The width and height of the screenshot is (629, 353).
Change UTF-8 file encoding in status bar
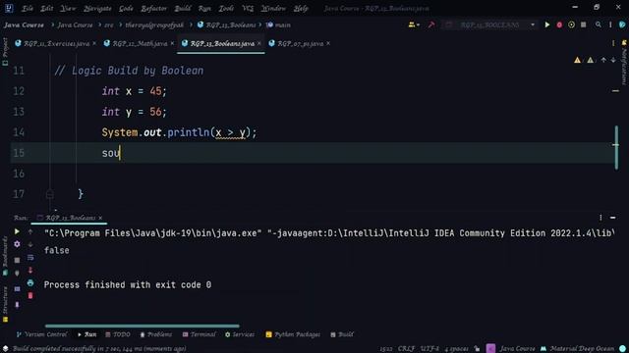click(429, 349)
